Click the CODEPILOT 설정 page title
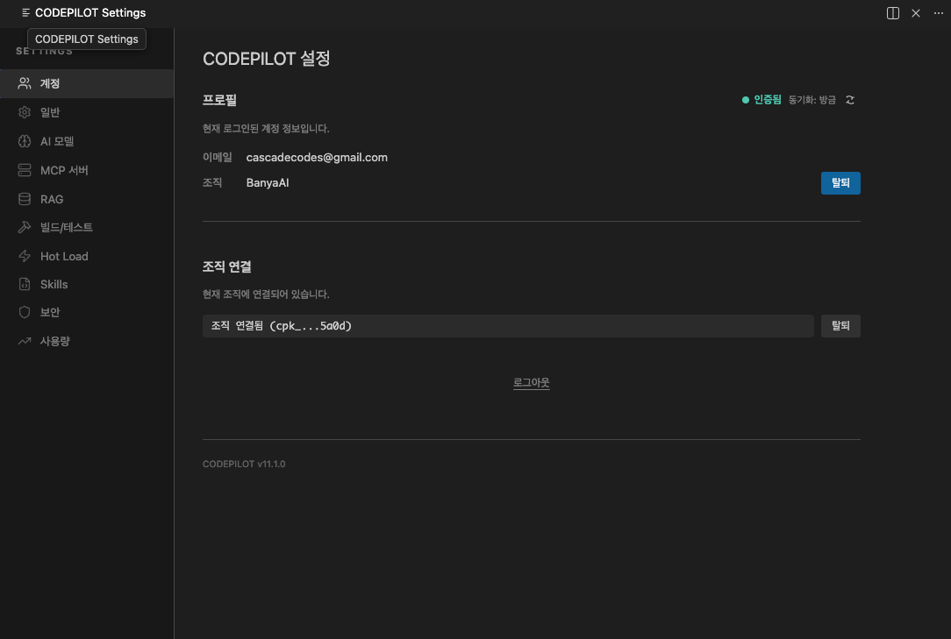Image resolution: width=951 pixels, height=639 pixels. pyautogui.click(x=266, y=59)
